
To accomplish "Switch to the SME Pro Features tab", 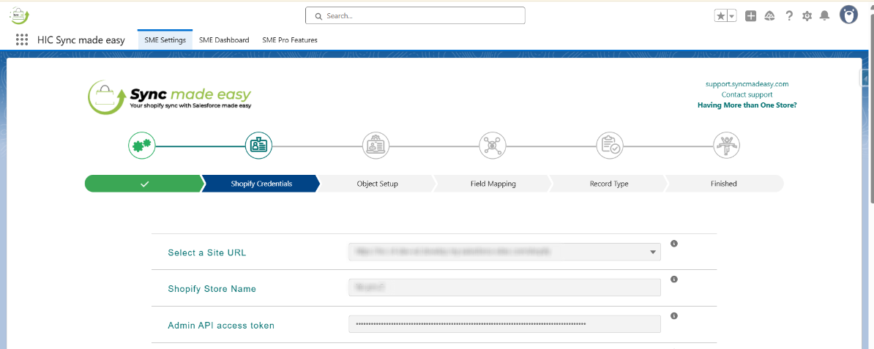I will [290, 40].
